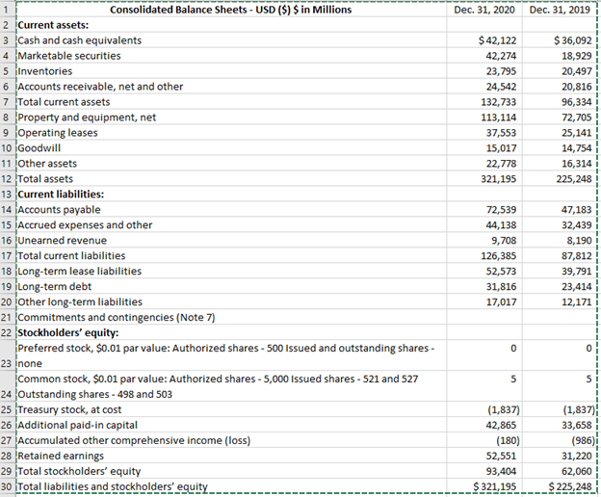Select total current assets value 96,334
The height and width of the screenshot is (497, 601).
click(560, 102)
